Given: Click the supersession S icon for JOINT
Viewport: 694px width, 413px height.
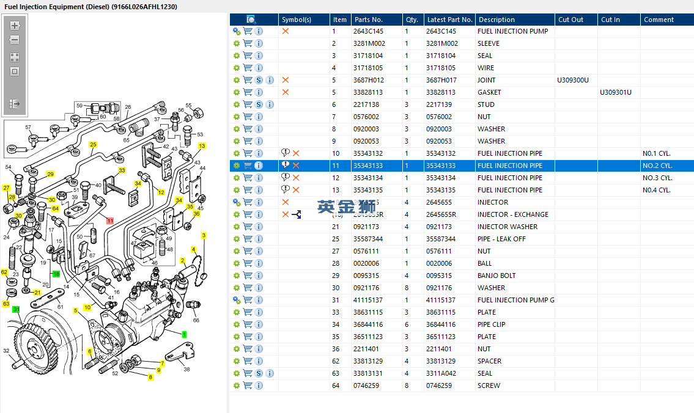Looking at the screenshot, I should (259, 80).
